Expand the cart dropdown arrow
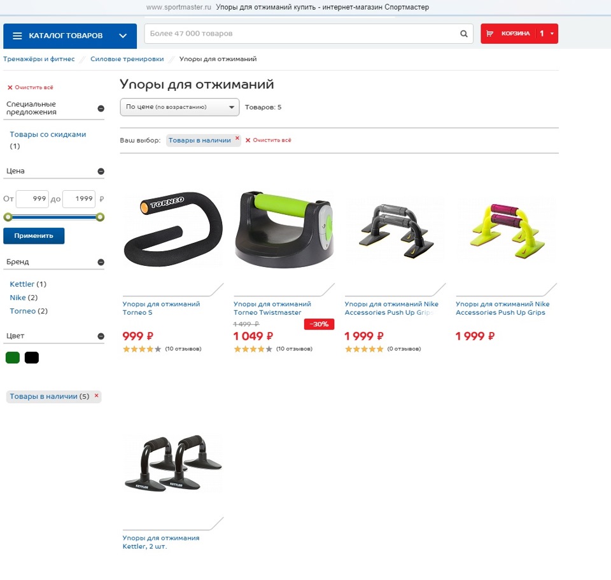The height and width of the screenshot is (580, 611). 552,34
